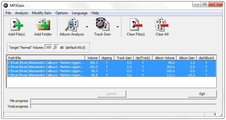Image resolution: width=226 pixels, height=120 pixels.
Task: Sort by the Album Gain column header
Action: pos(187,58)
